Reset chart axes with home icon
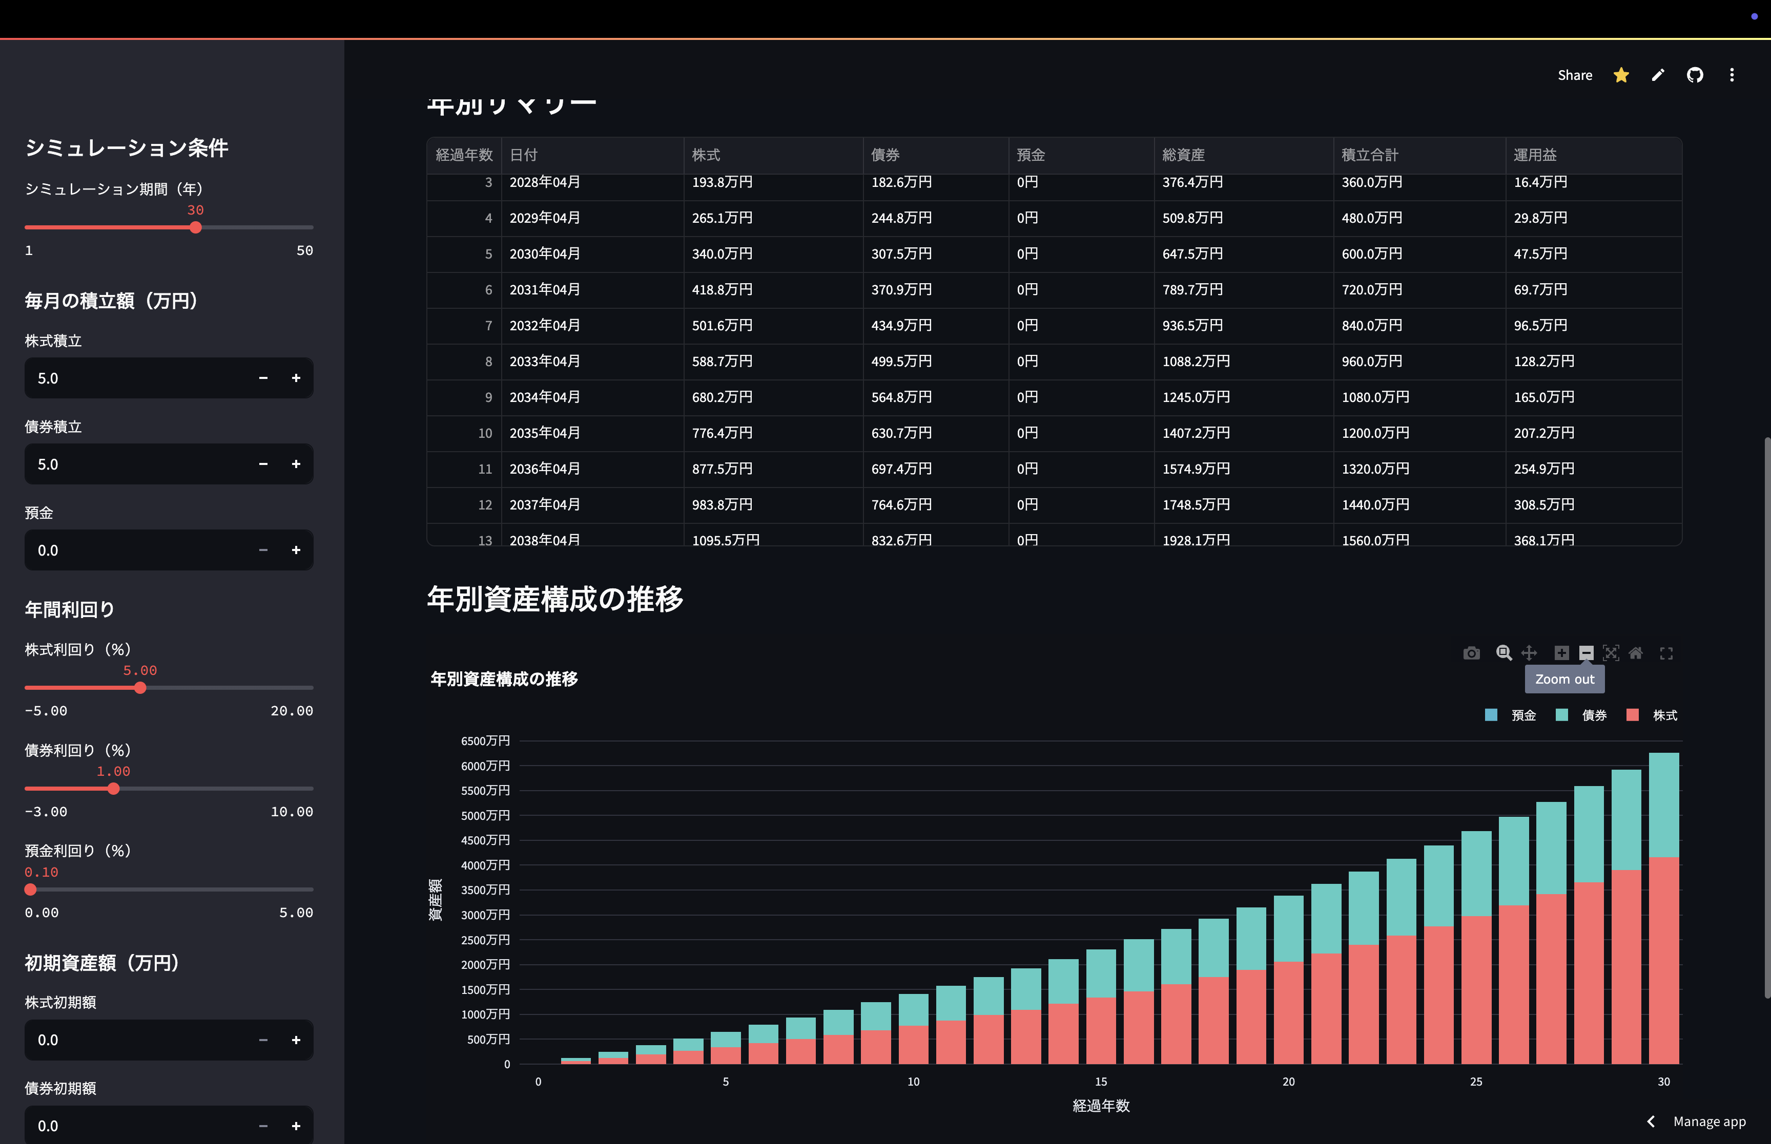Image resolution: width=1771 pixels, height=1144 pixels. pos(1636,653)
